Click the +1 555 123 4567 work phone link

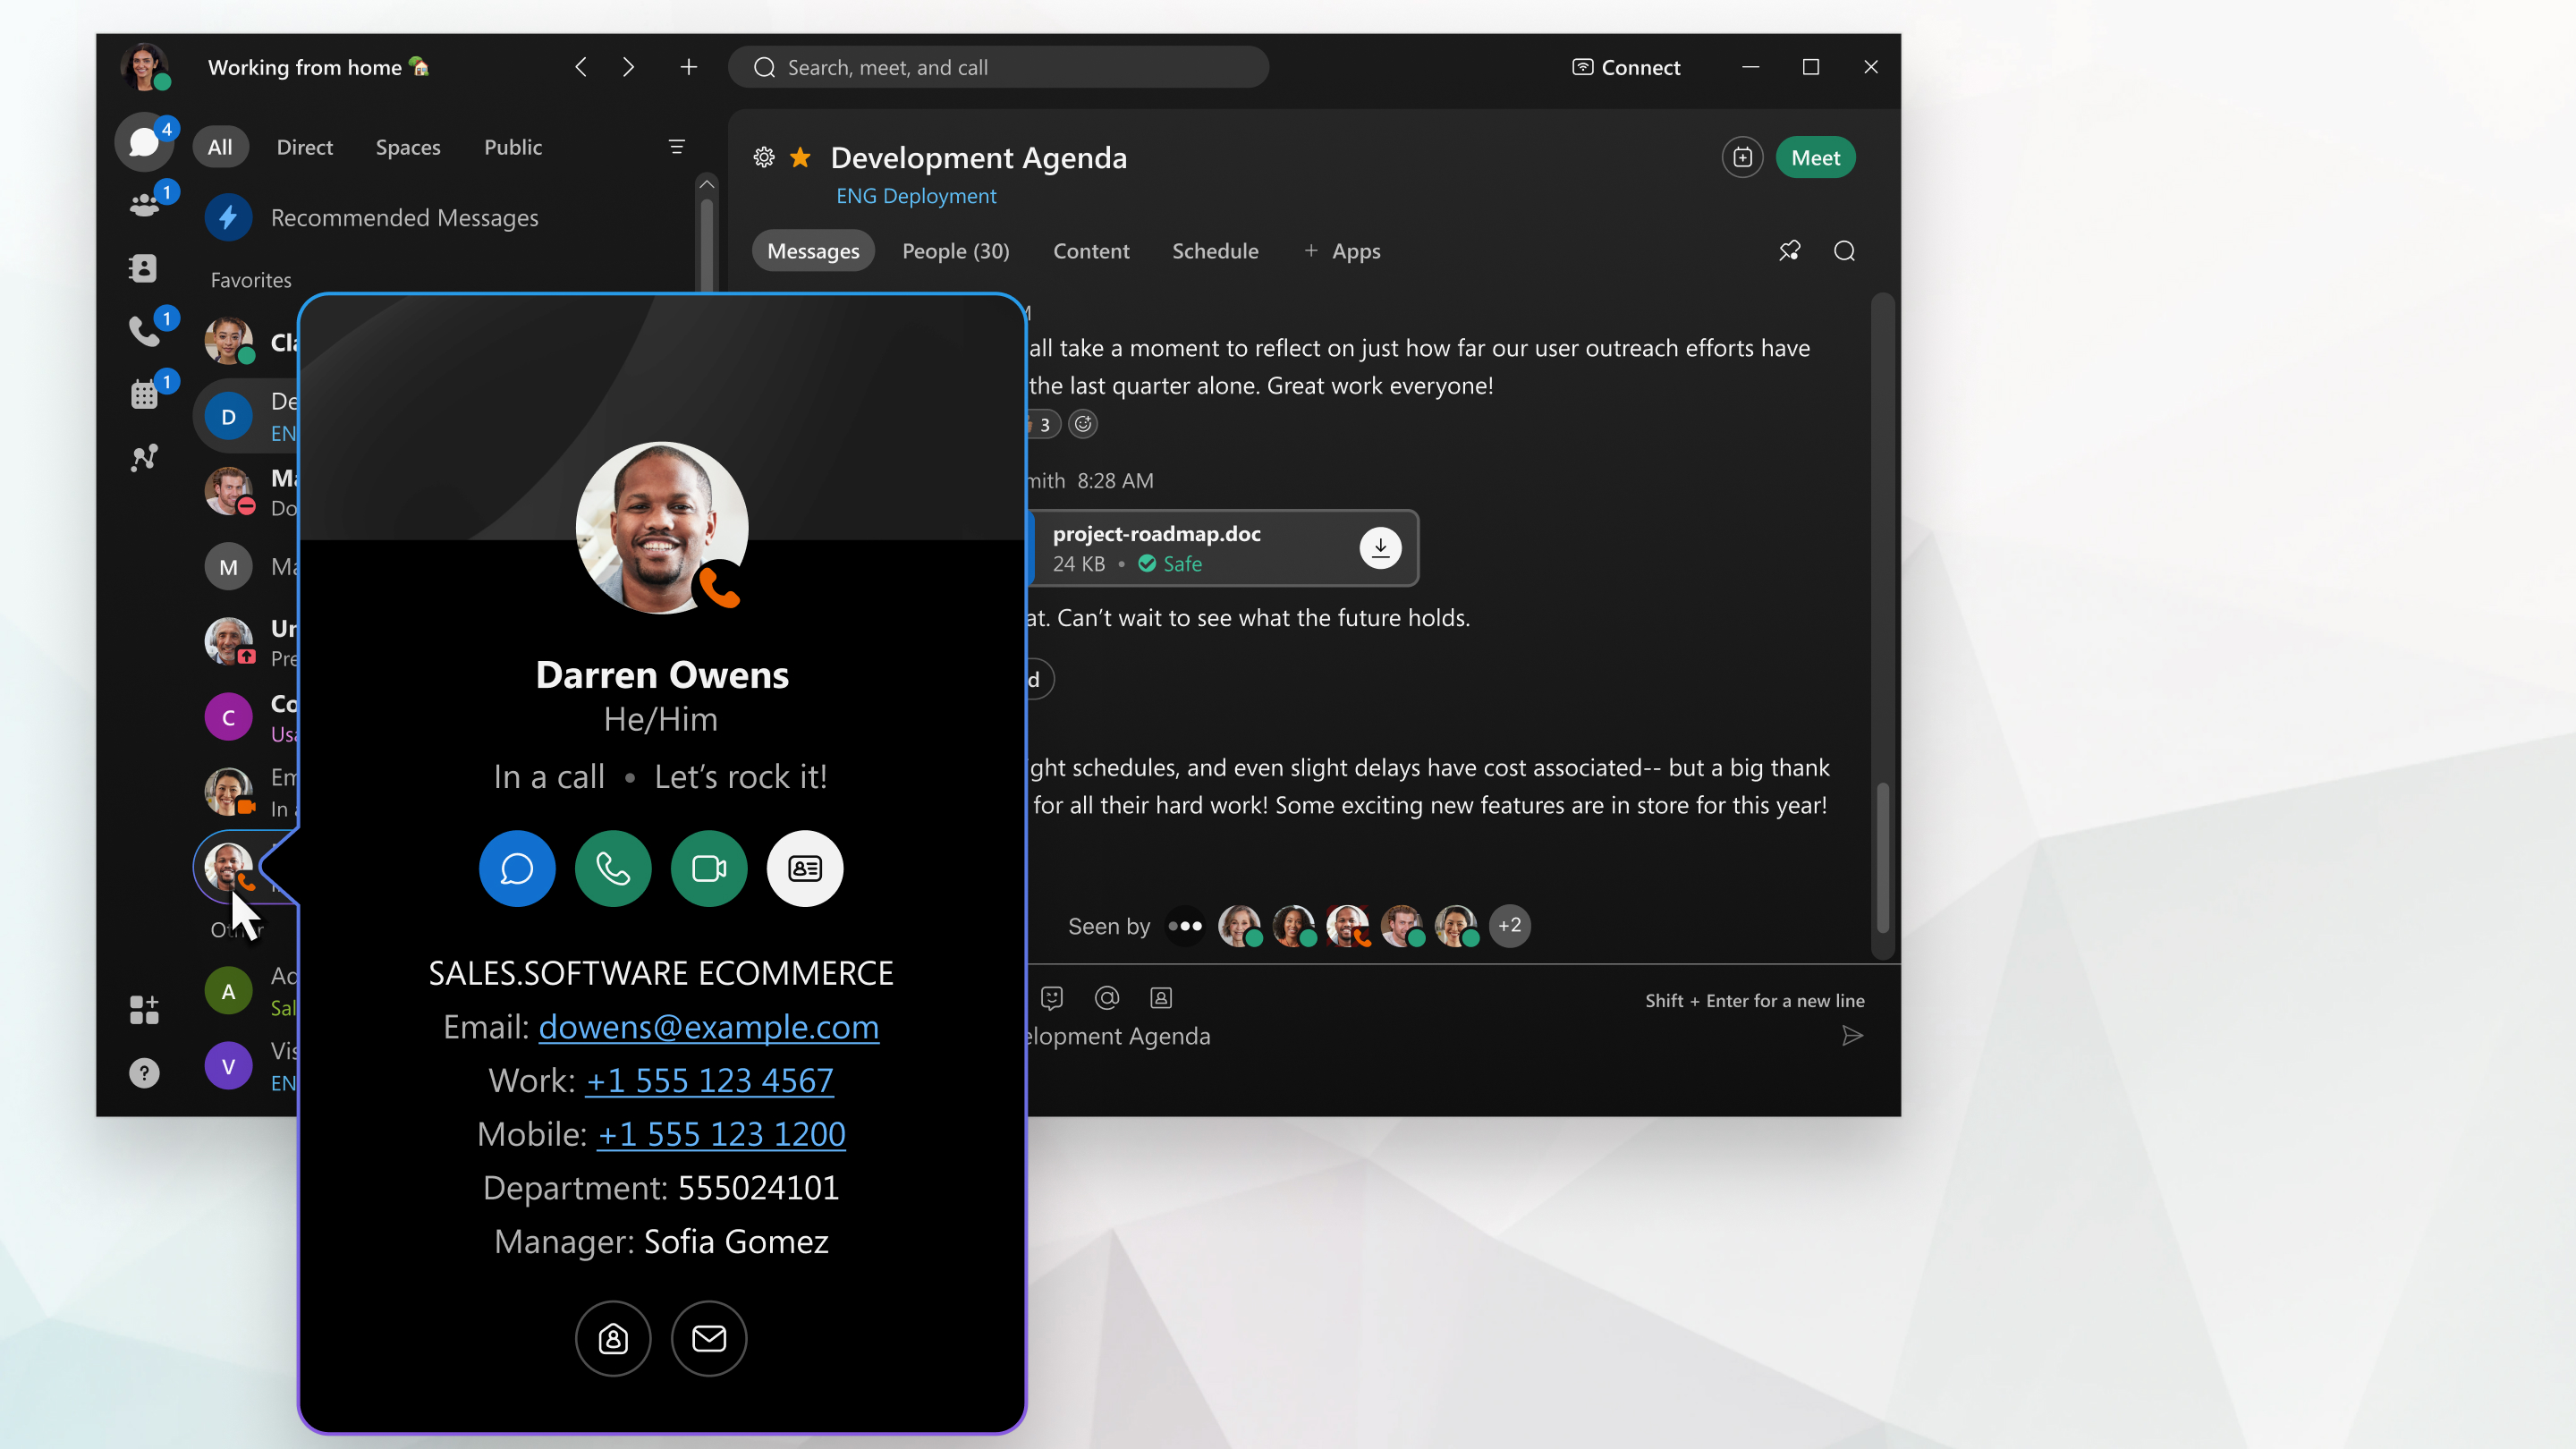[x=709, y=1080]
